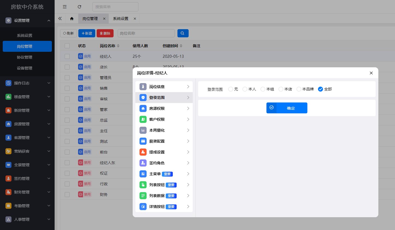The width and height of the screenshot is (395, 230).
Task: Click the 考勤管理 sidebar icon
Action: click(x=8, y=206)
